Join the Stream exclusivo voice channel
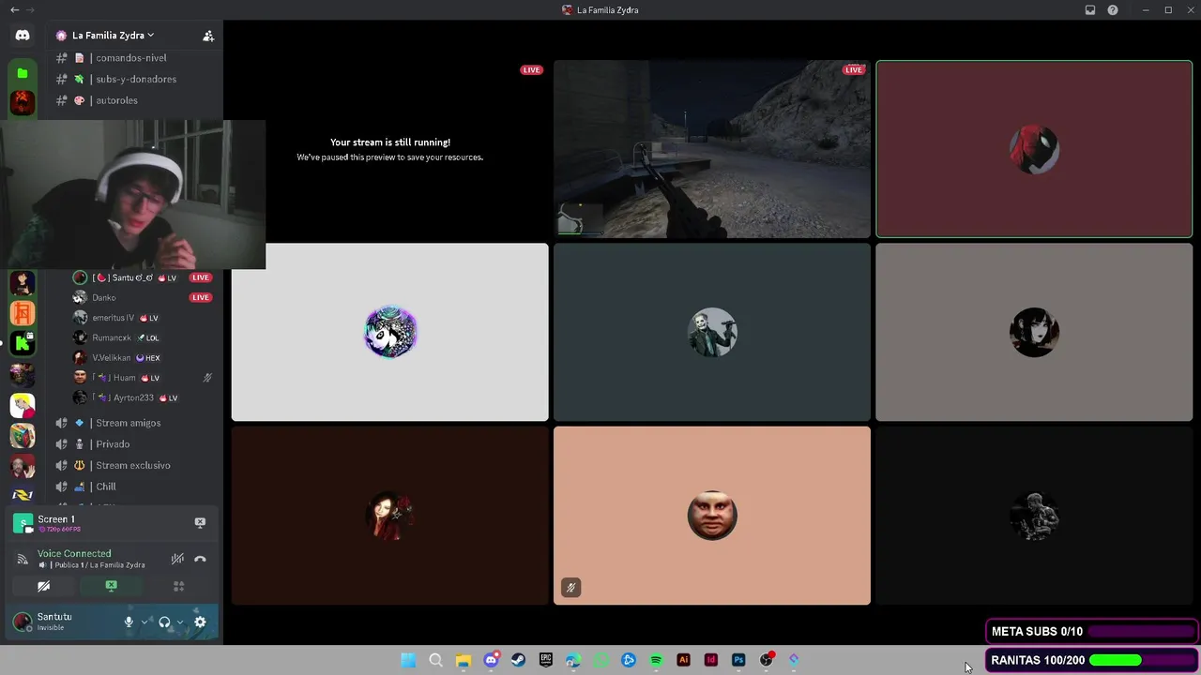This screenshot has width=1201, height=675. tap(133, 465)
